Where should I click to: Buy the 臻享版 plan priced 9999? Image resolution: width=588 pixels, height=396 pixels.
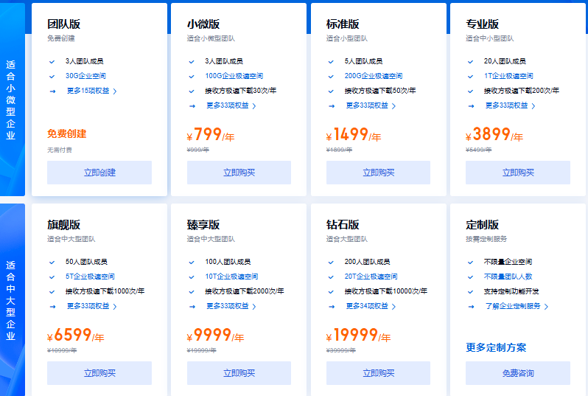coord(239,373)
